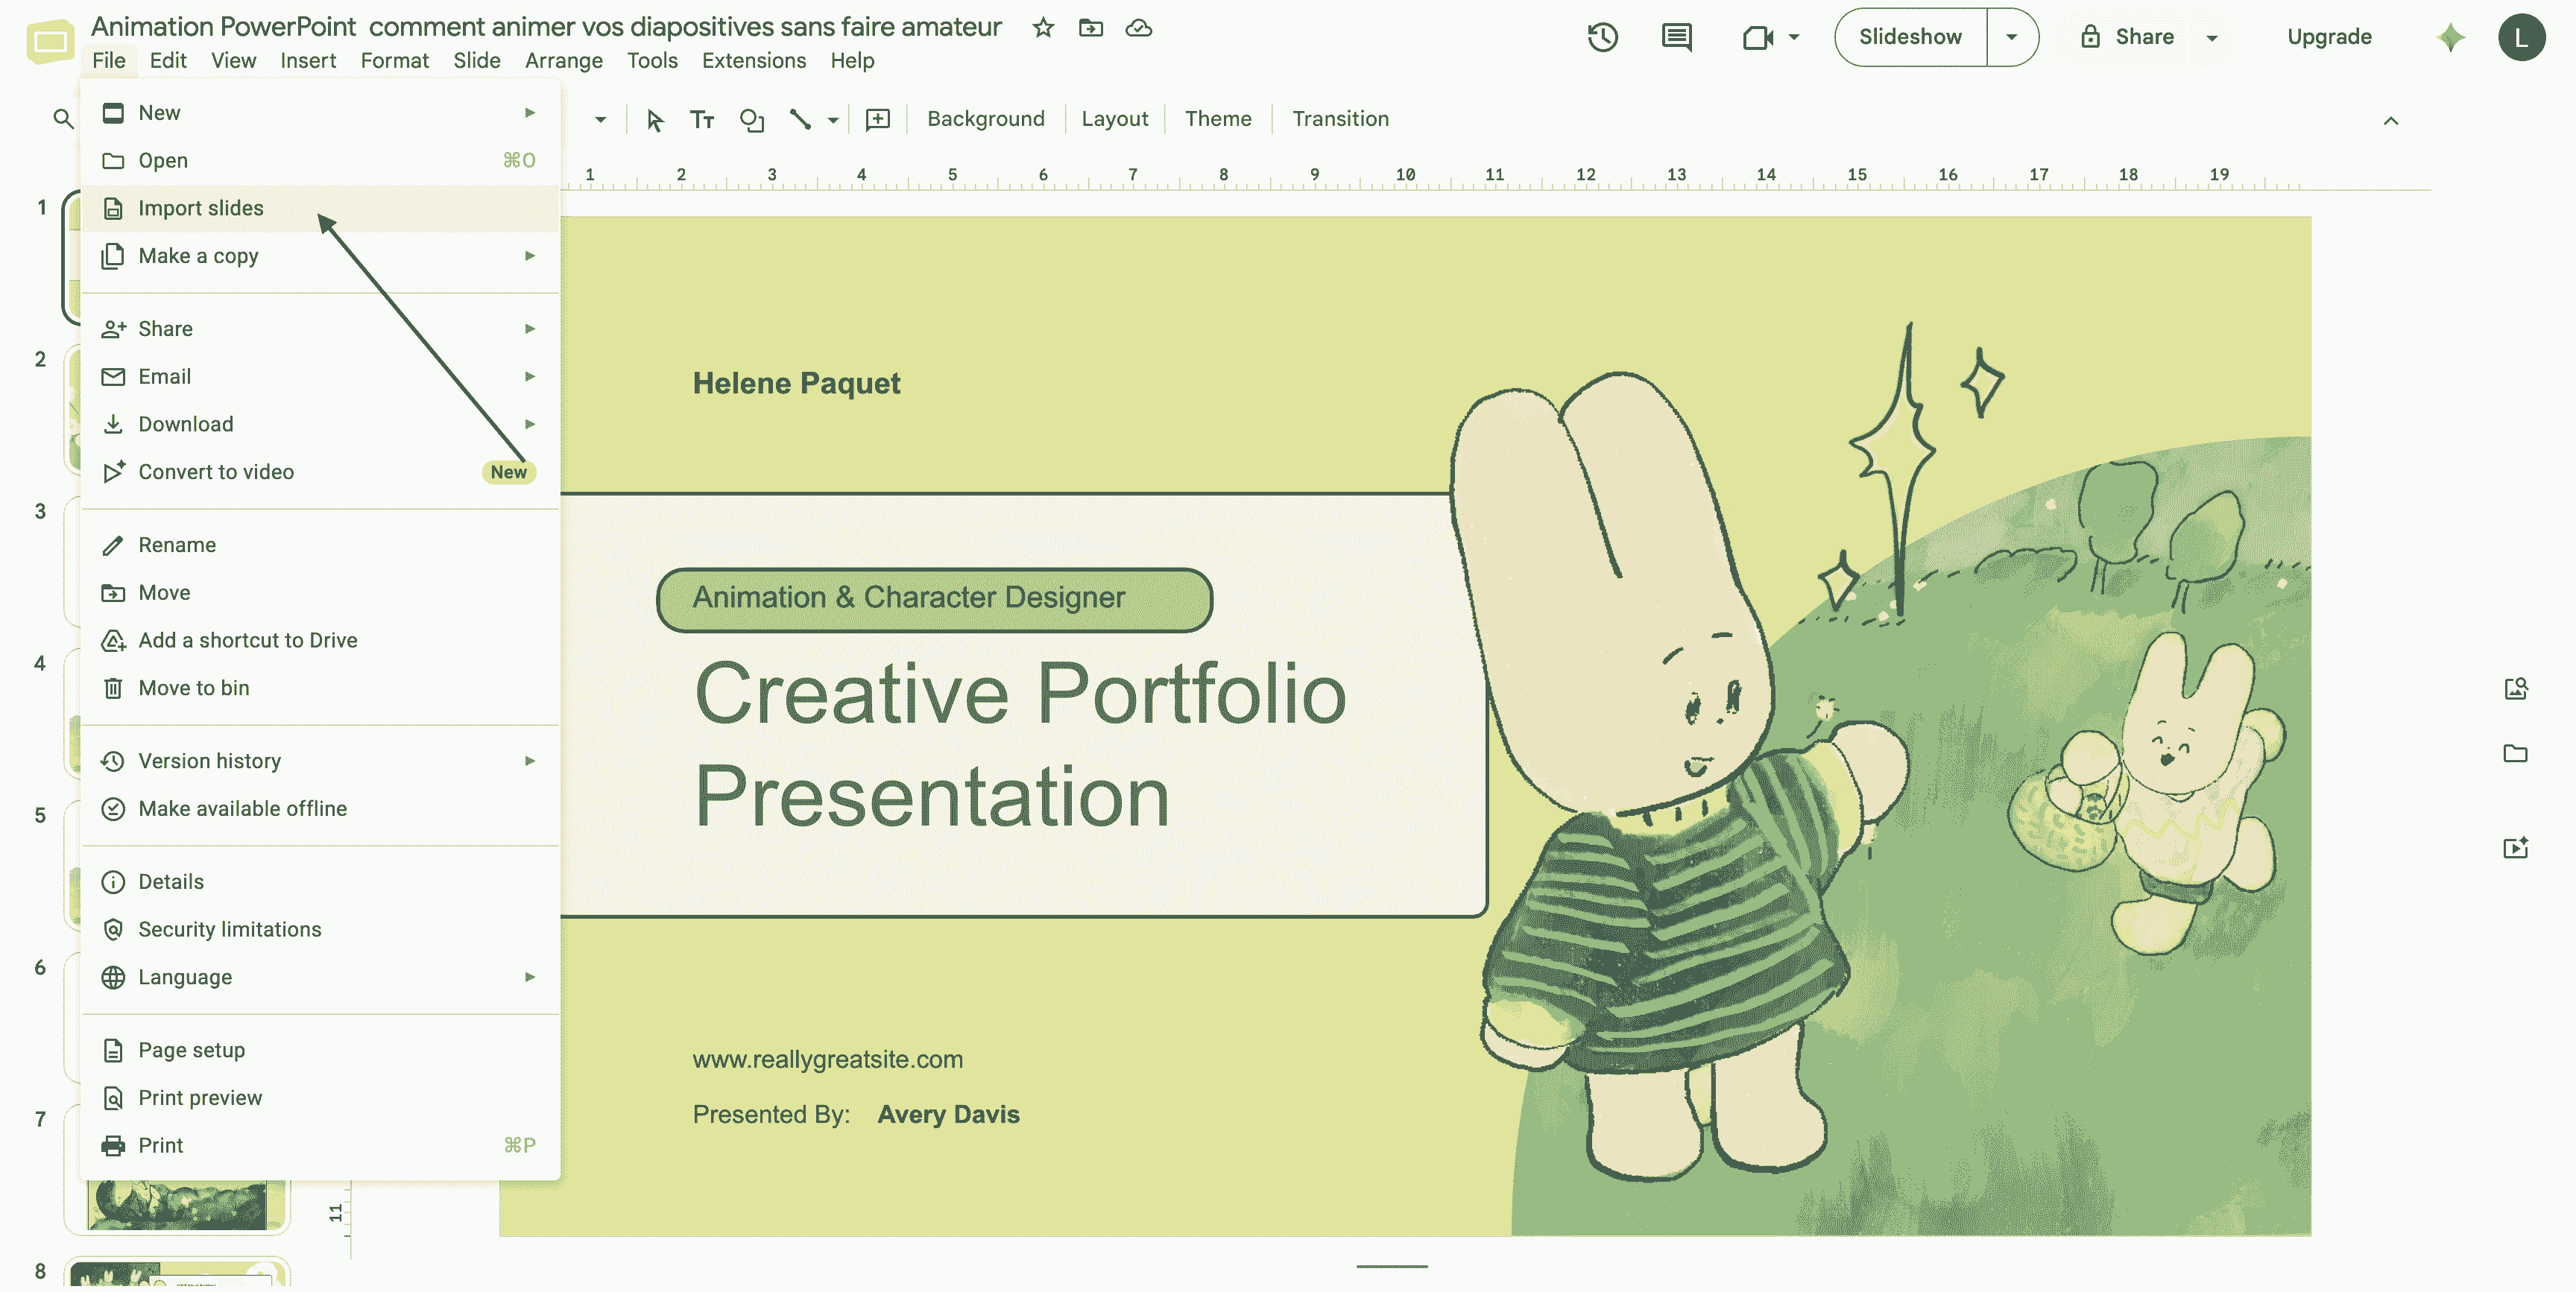2576x1292 pixels.
Task: Click the Gemini sparkle icon
Action: pyautogui.click(x=2450, y=37)
